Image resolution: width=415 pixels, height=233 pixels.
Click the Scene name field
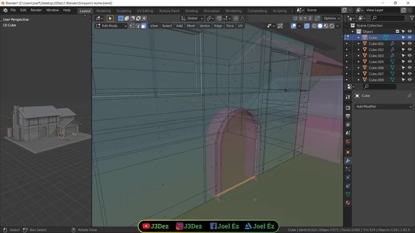(323, 10)
